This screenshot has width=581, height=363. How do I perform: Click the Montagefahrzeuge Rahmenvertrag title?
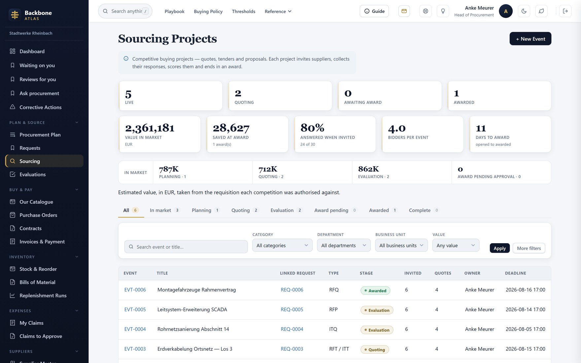[x=197, y=290]
